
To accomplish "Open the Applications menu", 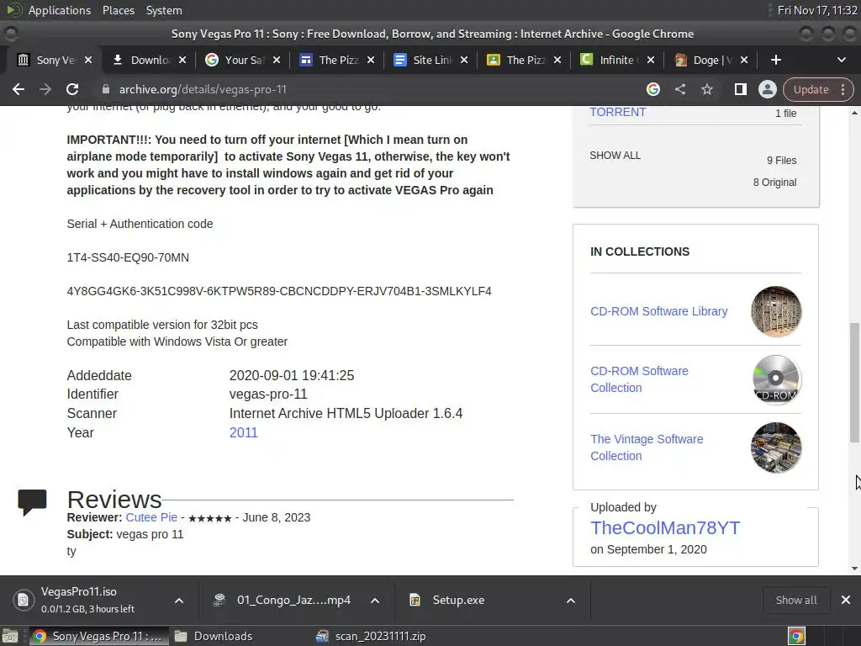I will [60, 10].
